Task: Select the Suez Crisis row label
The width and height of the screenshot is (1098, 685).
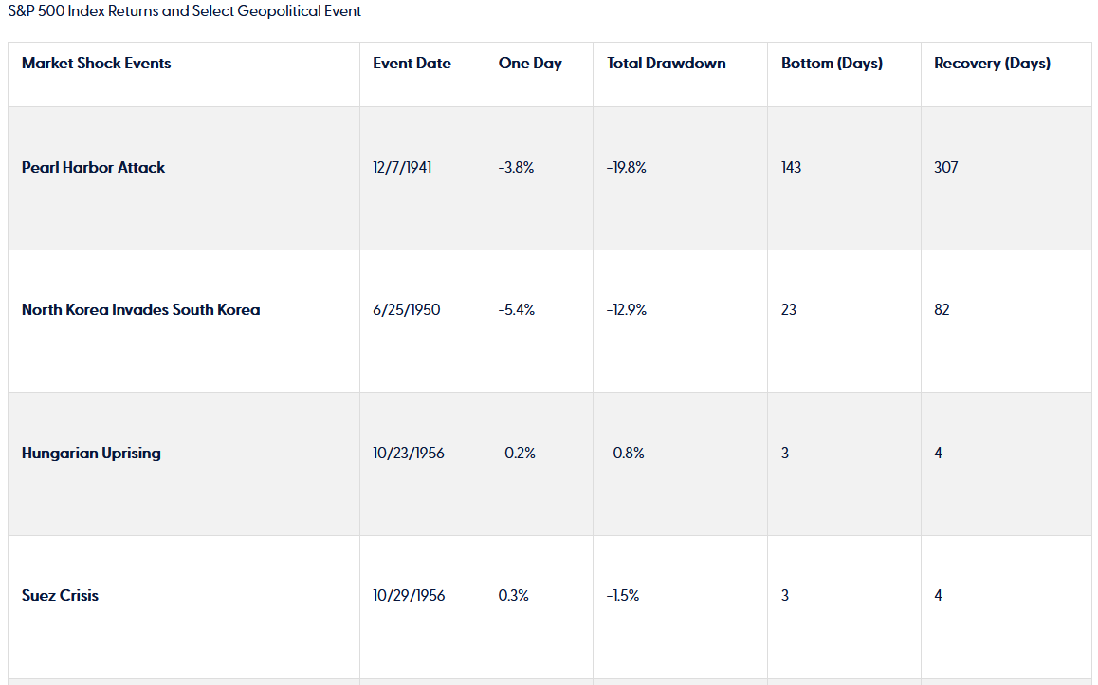Action: point(60,596)
